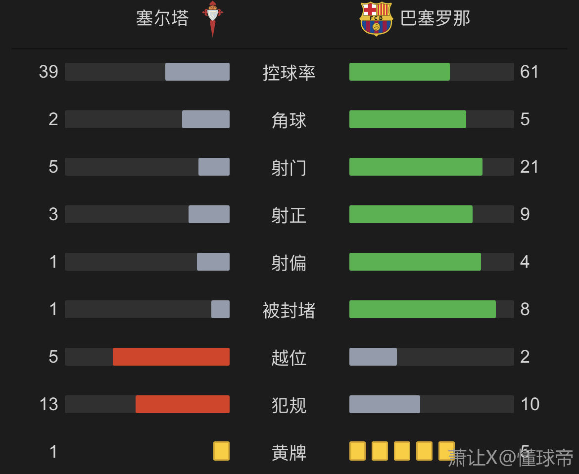This screenshot has height=474, width=579.
Task: Select the 角球 stat label
Action: tap(289, 120)
